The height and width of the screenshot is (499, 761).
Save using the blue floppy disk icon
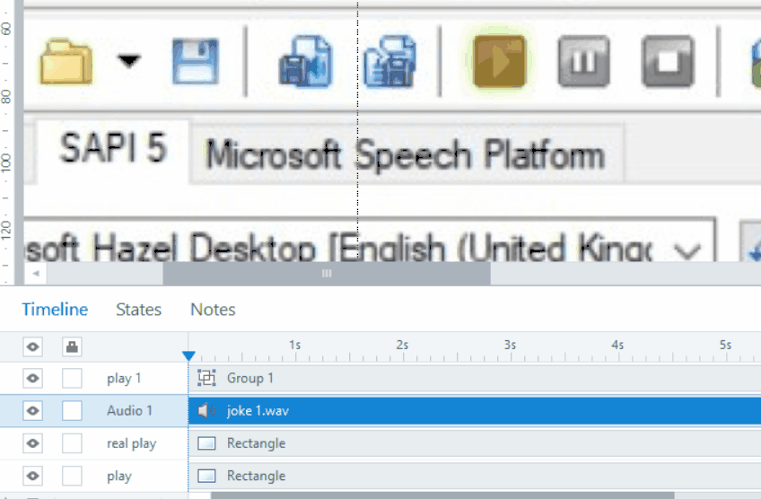pyautogui.click(x=195, y=62)
